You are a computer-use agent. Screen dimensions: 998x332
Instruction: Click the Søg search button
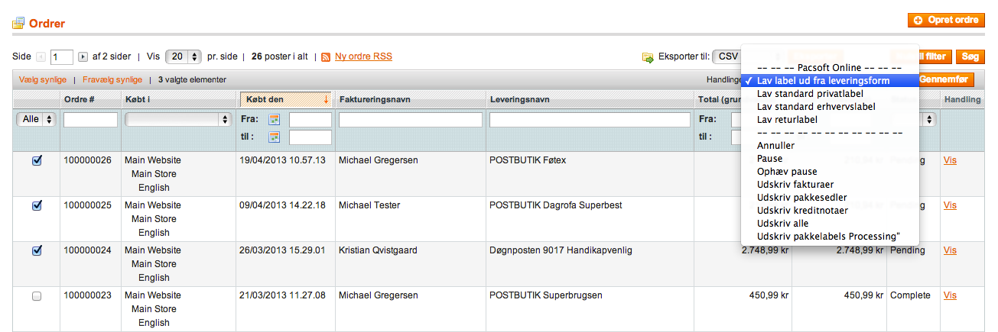click(x=970, y=56)
